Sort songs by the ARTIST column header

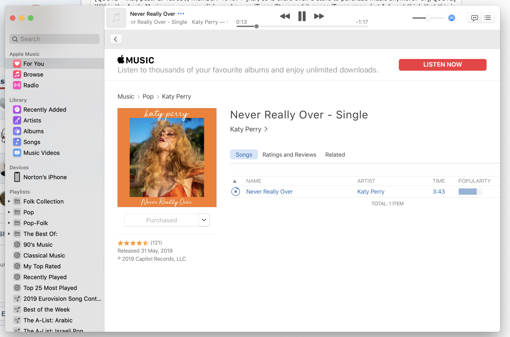[x=366, y=181]
